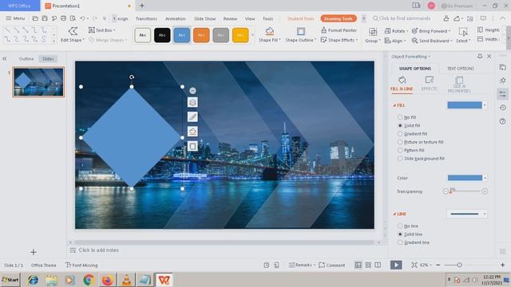Click Send Backward
Viewport: 511px width, 287px height.
(x=432, y=41)
